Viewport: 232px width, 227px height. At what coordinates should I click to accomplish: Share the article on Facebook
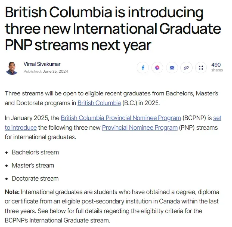(x=143, y=68)
